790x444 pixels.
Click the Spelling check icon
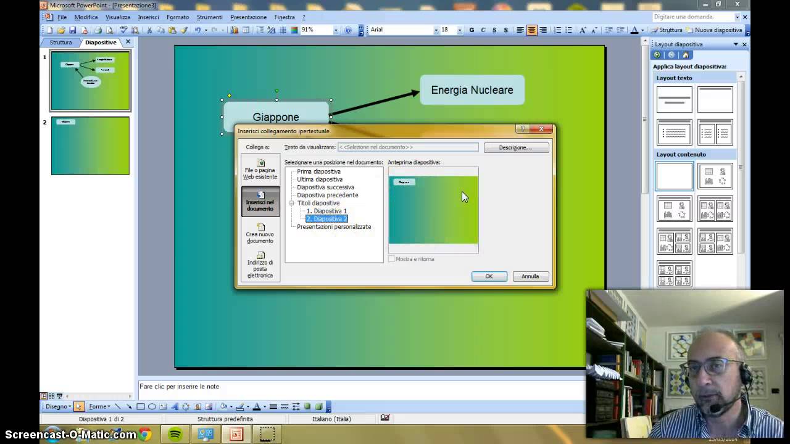[123, 30]
